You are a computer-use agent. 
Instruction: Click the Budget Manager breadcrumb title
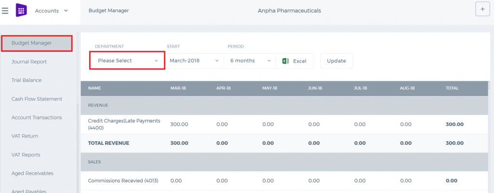(109, 11)
